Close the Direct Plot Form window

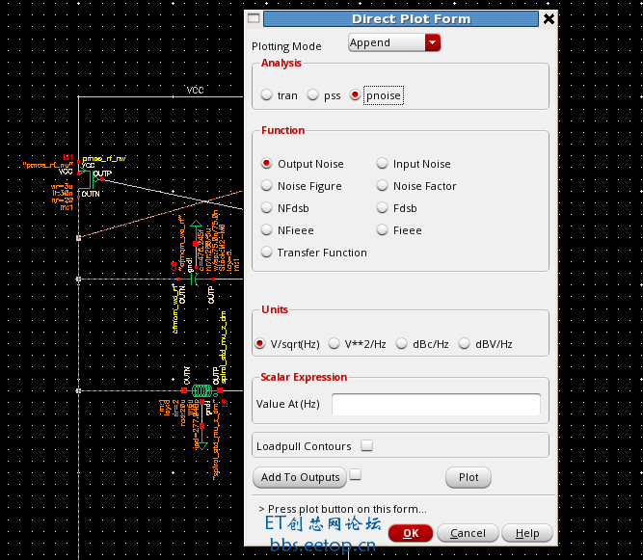(549, 19)
